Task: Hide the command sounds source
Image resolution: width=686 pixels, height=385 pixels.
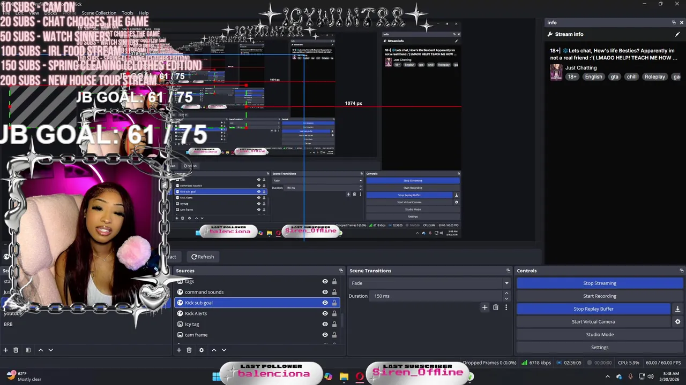Action: coord(325,292)
